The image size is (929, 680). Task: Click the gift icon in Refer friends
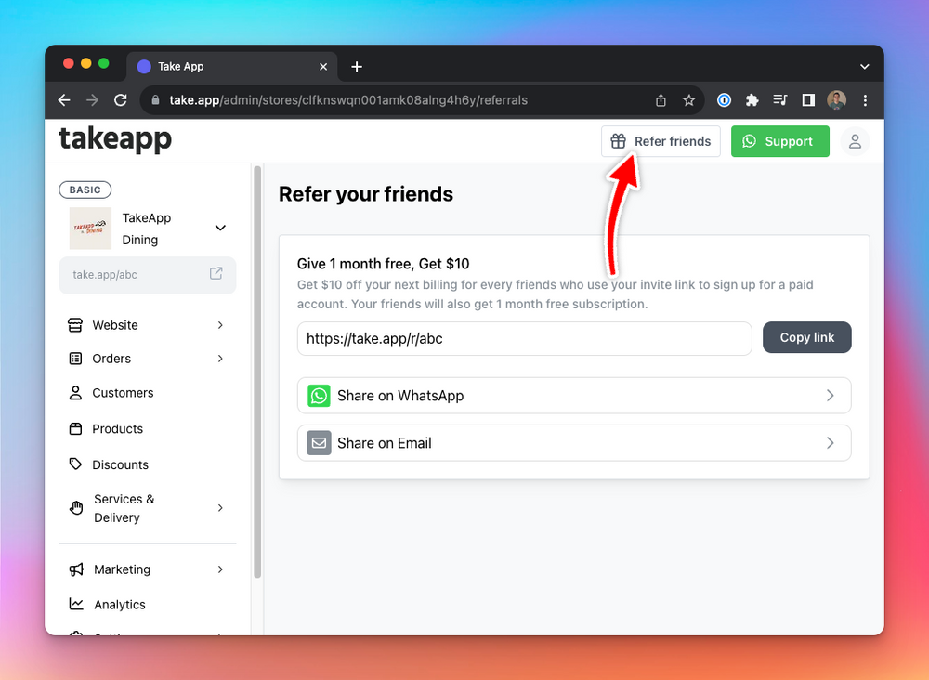(618, 141)
